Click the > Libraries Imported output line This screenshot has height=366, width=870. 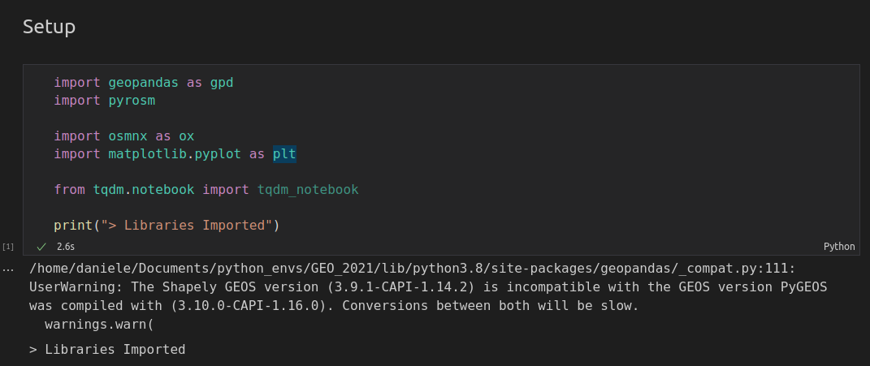[x=107, y=349]
